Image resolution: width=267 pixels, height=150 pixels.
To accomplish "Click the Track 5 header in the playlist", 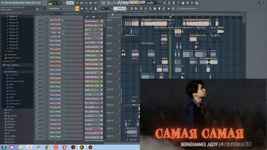I will pyautogui.click(x=113, y=53).
